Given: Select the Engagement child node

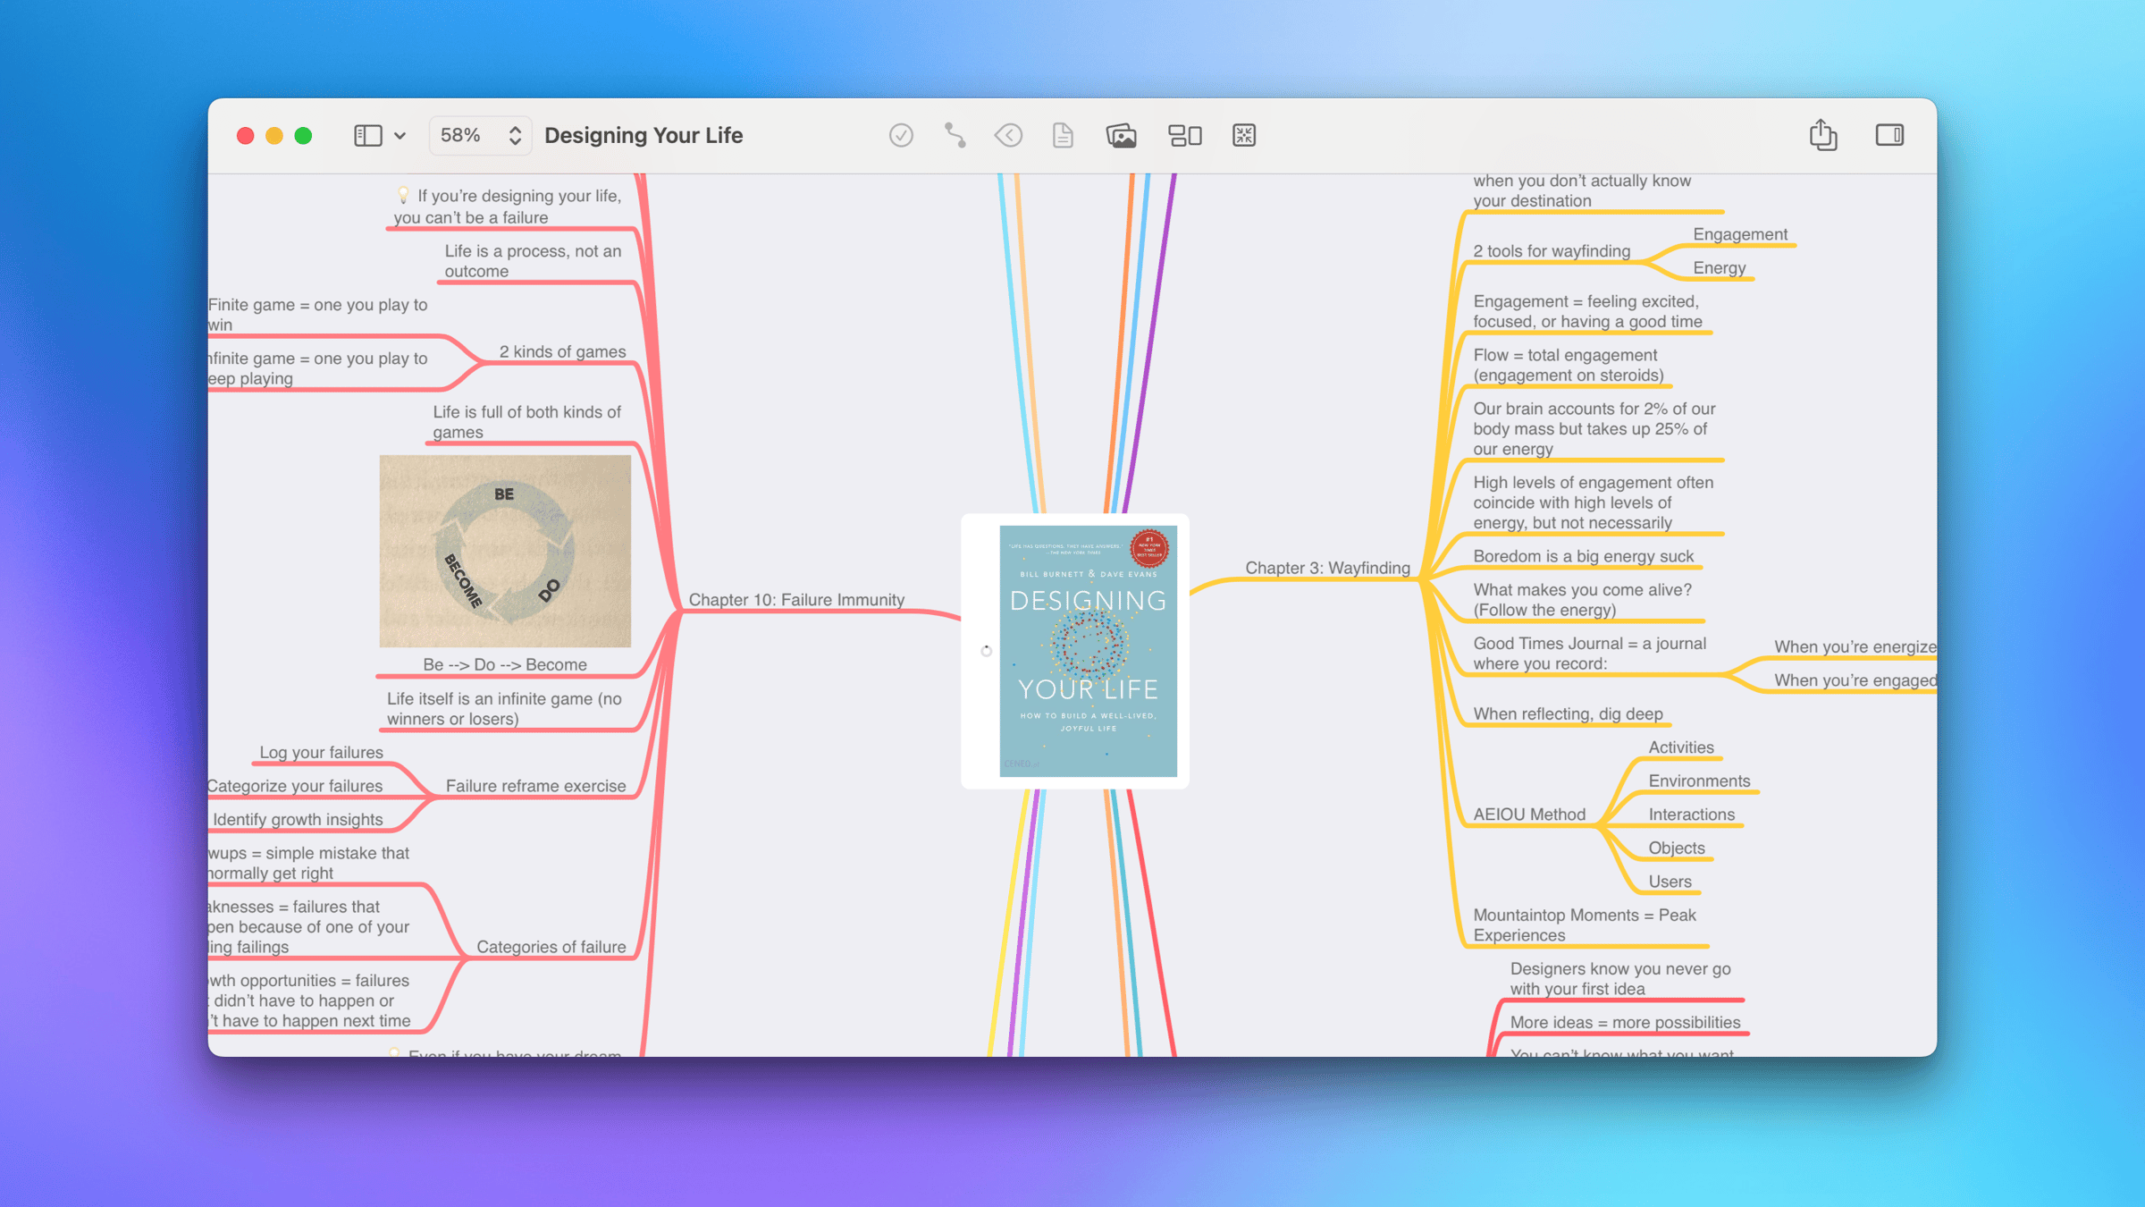Looking at the screenshot, I should 1740,234.
